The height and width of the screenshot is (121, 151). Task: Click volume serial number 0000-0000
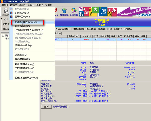point(81,84)
